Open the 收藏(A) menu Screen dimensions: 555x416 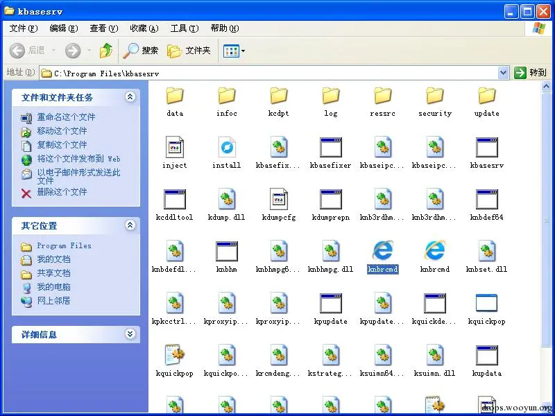pos(144,28)
